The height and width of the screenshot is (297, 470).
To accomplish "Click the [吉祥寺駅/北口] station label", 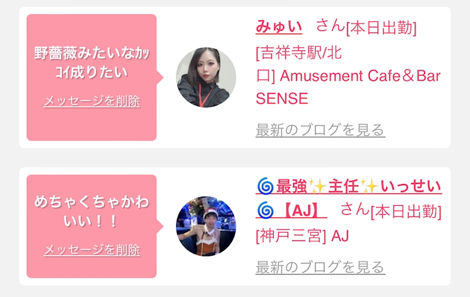I will [299, 64].
